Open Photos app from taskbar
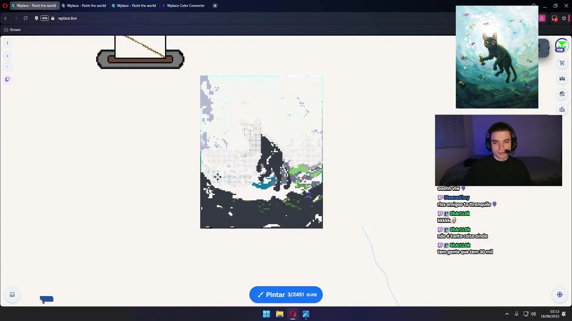 click(306, 314)
